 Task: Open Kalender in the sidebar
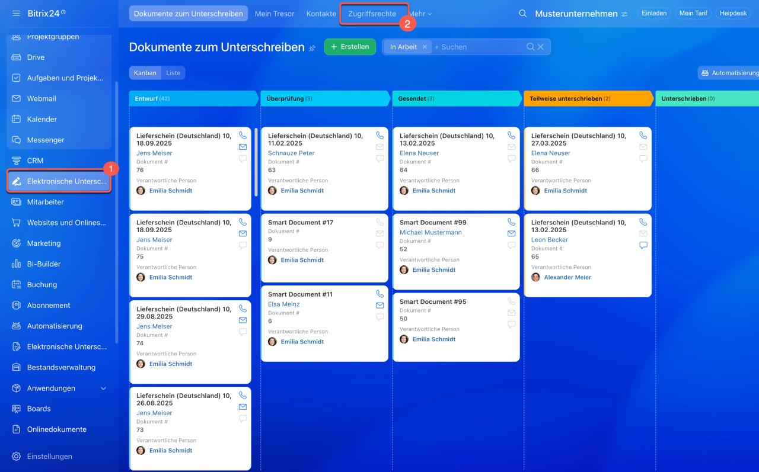point(42,119)
